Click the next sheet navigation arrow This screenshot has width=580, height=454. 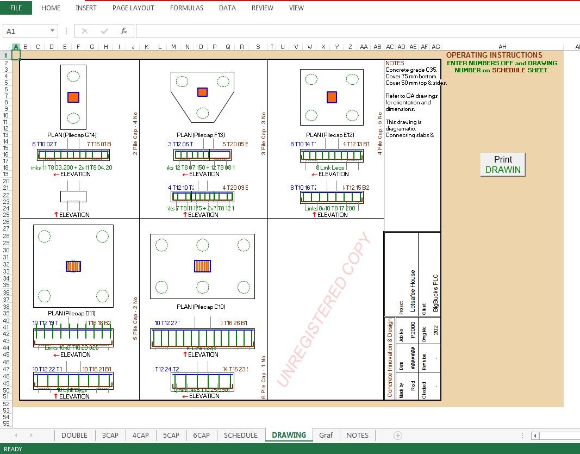[32, 435]
